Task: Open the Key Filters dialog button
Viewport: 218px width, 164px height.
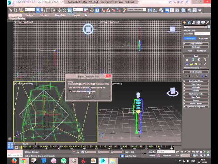Action: click(x=168, y=155)
